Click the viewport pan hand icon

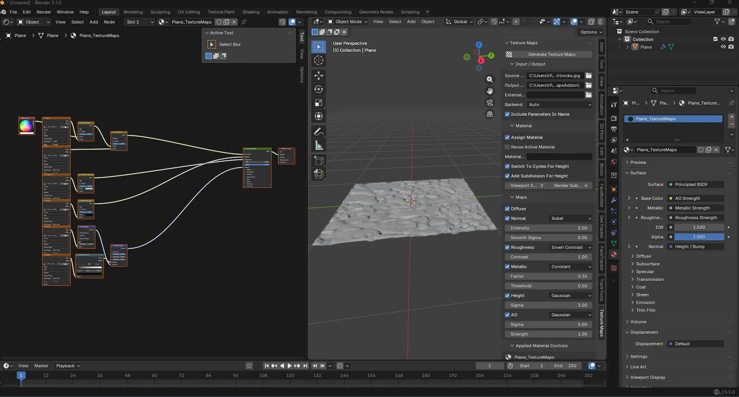(490, 91)
